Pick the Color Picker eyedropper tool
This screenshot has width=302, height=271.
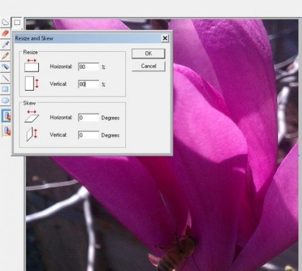(5, 44)
